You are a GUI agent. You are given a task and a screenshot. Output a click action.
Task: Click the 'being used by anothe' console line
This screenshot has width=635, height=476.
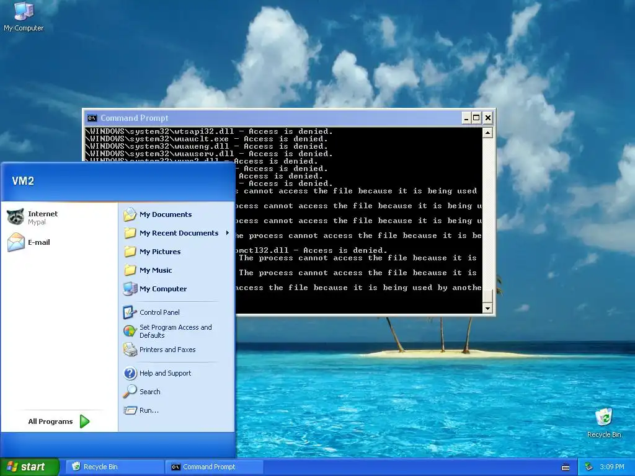[359, 288]
